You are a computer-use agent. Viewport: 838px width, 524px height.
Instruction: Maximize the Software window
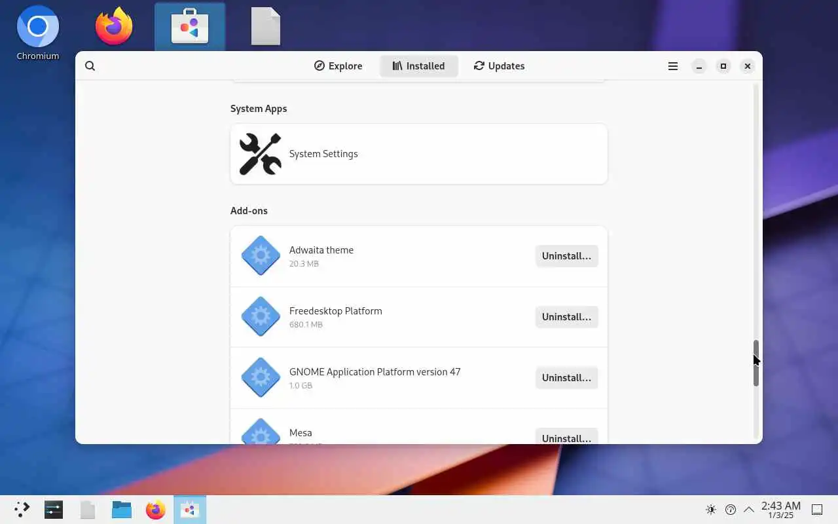(723, 66)
